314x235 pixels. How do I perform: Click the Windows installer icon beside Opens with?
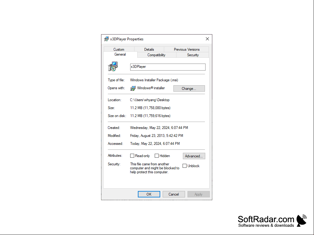click(133, 88)
